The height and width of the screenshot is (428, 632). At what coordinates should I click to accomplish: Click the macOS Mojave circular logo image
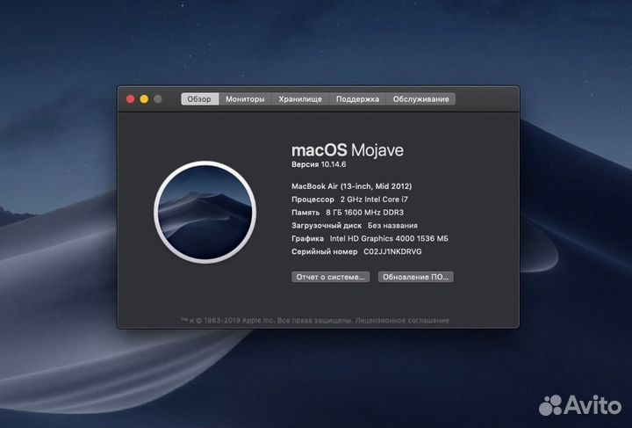205,212
